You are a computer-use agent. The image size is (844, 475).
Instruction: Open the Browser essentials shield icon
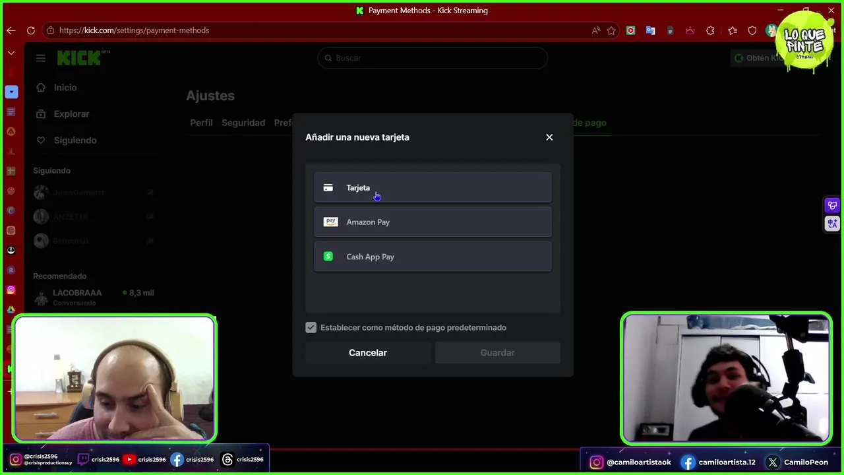[752, 30]
